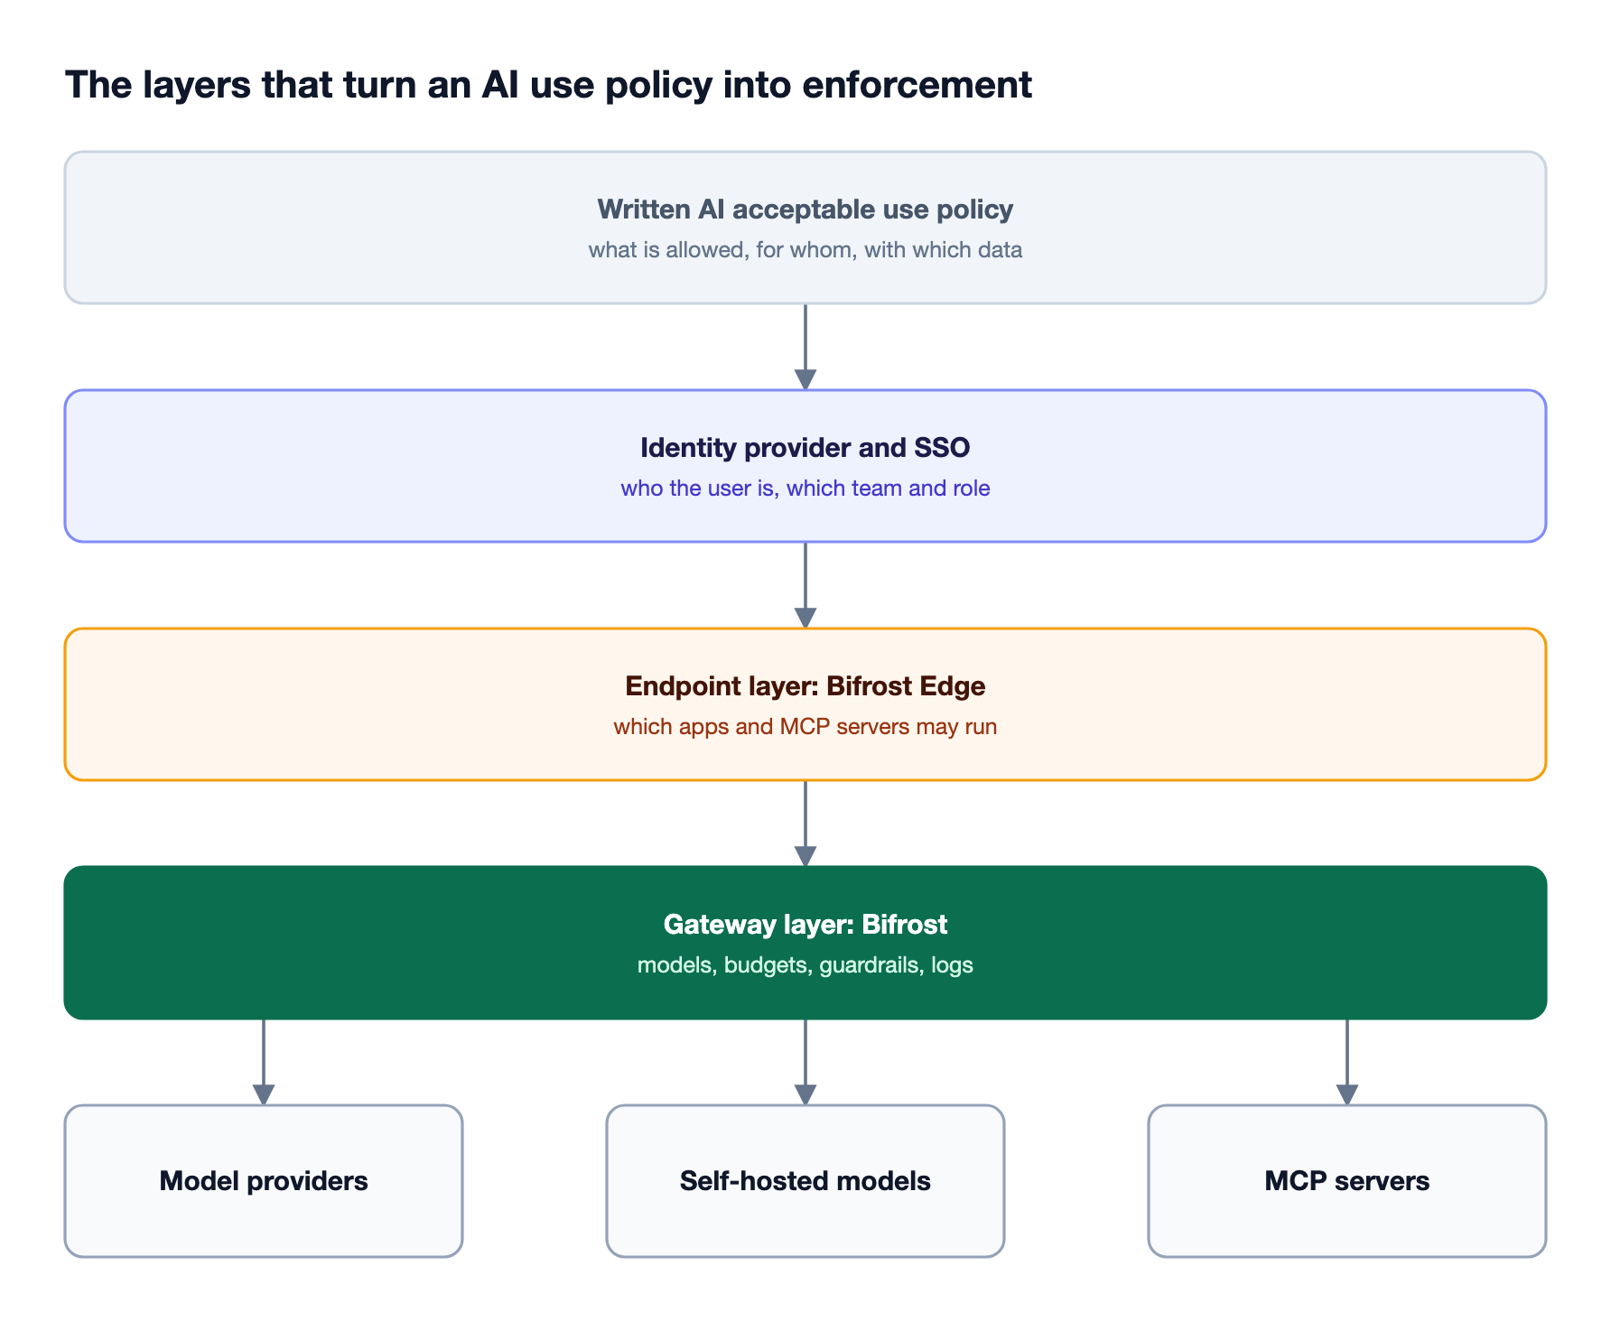The height and width of the screenshot is (1322, 1611).
Task: Select the 'Model providers' box
Action: 264,1181
